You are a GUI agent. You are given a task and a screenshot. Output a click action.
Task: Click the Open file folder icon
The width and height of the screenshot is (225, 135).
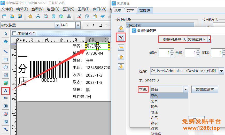point(12,16)
